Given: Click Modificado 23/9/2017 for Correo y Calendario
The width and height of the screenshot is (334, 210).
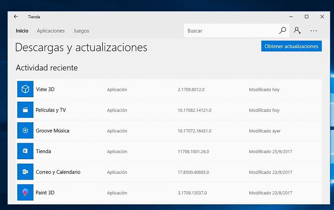Looking at the screenshot, I should pyautogui.click(x=270, y=172).
